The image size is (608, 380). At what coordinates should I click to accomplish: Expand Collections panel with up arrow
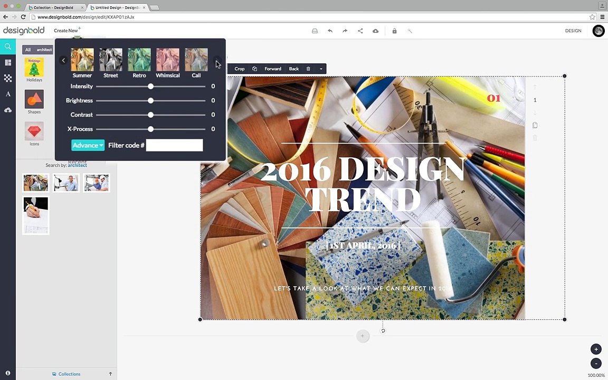(110, 374)
